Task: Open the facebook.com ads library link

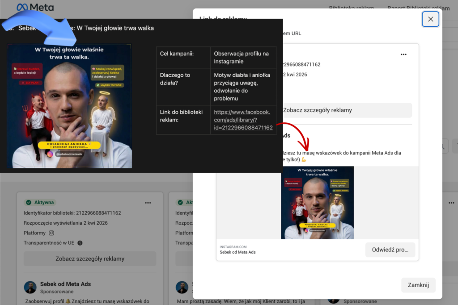Action: [243, 120]
